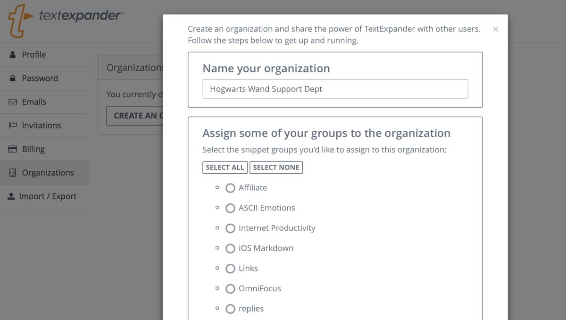
Task: Click the organization name input field
Action: (x=335, y=89)
